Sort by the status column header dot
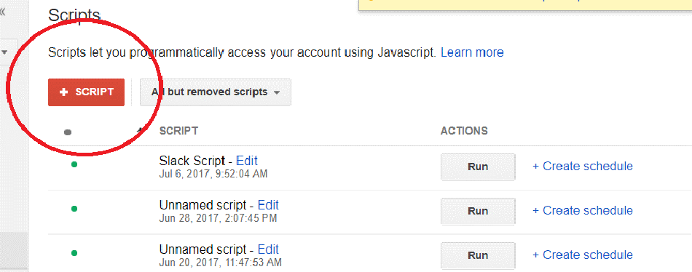 [68, 132]
